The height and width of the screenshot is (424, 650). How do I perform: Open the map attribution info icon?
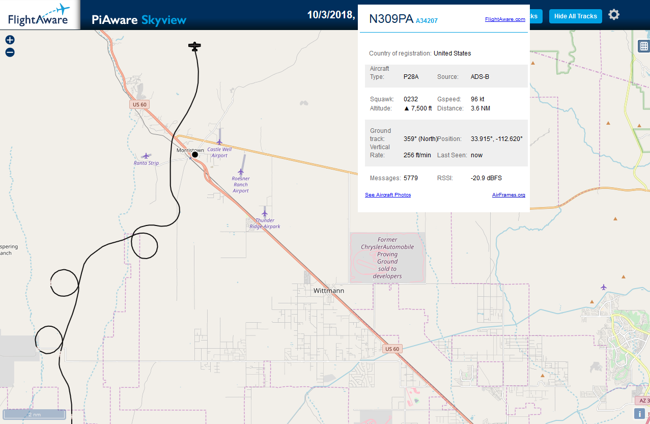[x=640, y=413]
